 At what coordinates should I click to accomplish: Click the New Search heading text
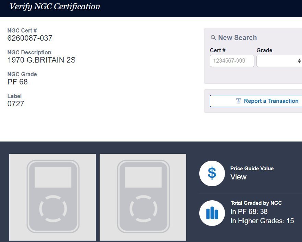pos(237,38)
